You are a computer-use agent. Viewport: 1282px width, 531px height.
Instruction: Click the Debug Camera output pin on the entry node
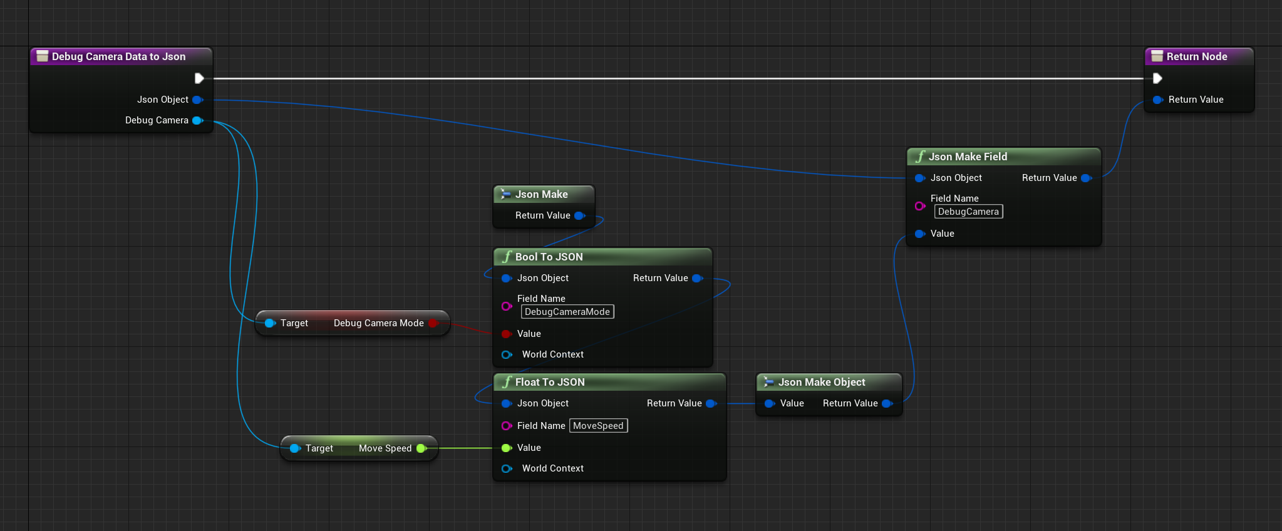pos(198,120)
